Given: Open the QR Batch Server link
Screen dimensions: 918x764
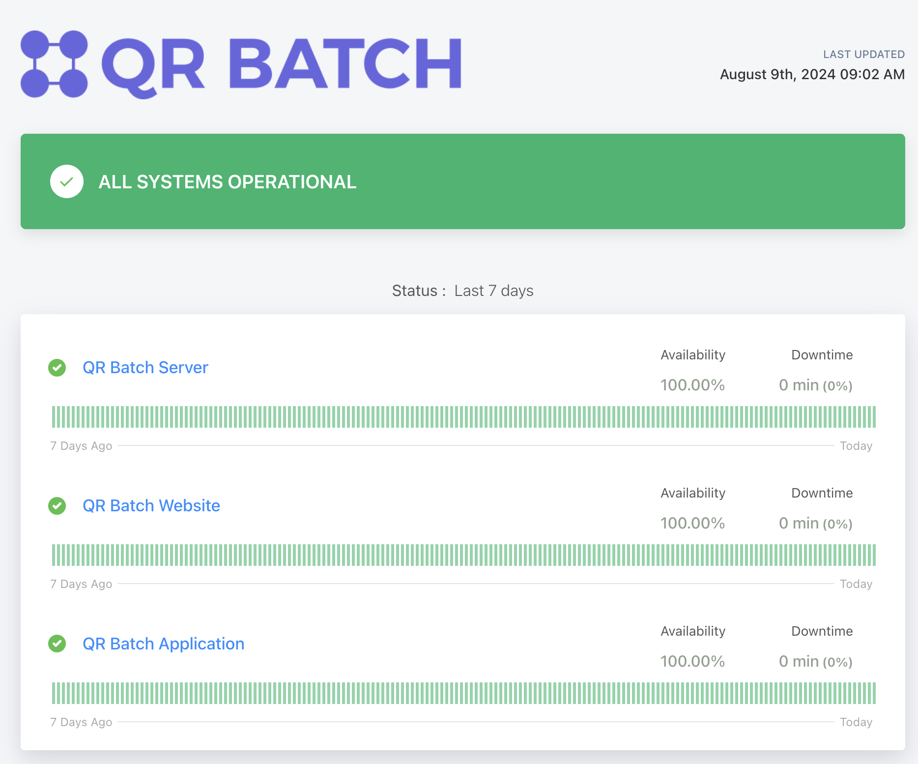Looking at the screenshot, I should [x=145, y=367].
